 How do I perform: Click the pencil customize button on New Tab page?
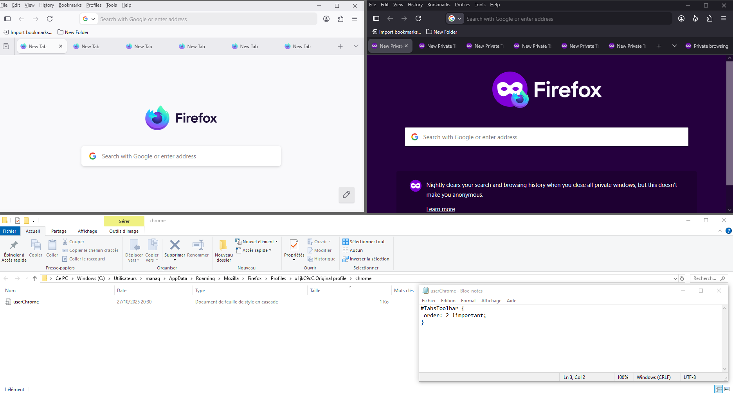(x=347, y=195)
